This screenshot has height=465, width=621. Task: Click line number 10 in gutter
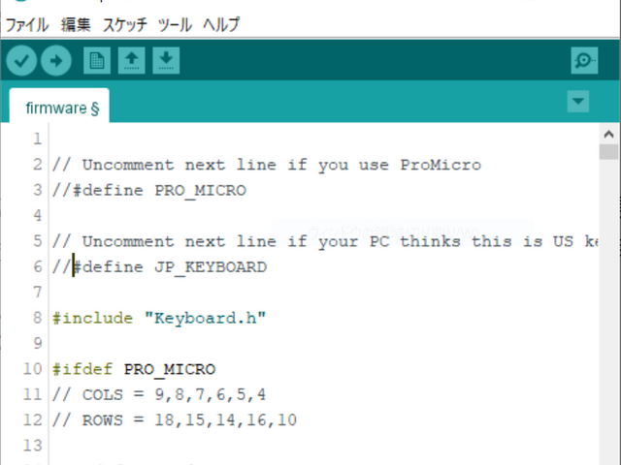32,369
